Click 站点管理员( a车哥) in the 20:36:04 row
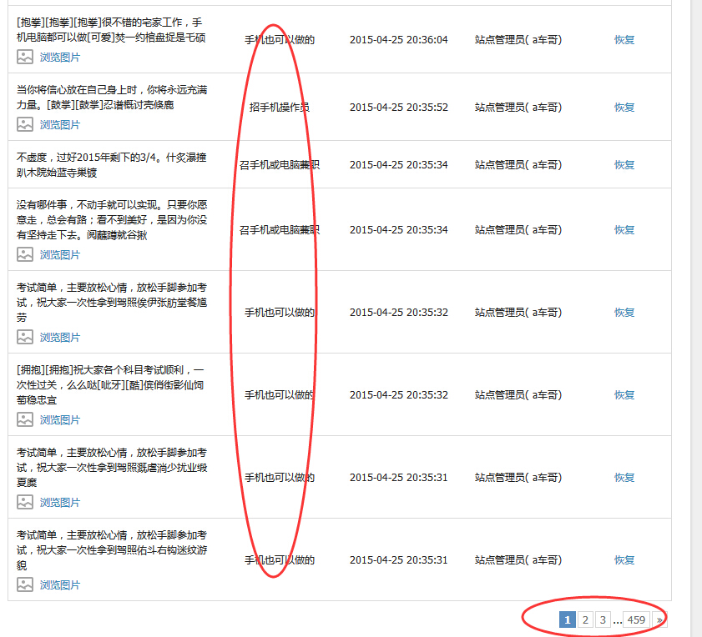Image resolution: width=702 pixels, height=637 pixels. [518, 40]
